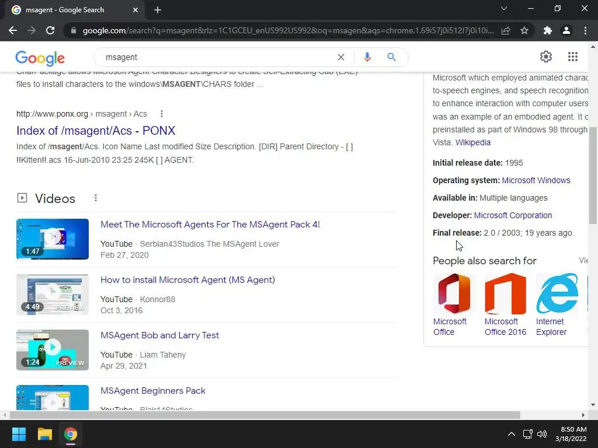This screenshot has width=598, height=448.
Task: Open options menu next to Videos
Action: pyautogui.click(x=96, y=198)
